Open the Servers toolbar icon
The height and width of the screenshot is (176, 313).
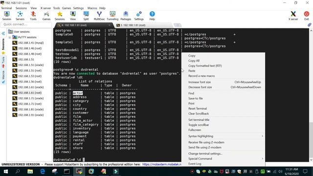tap(20, 16)
